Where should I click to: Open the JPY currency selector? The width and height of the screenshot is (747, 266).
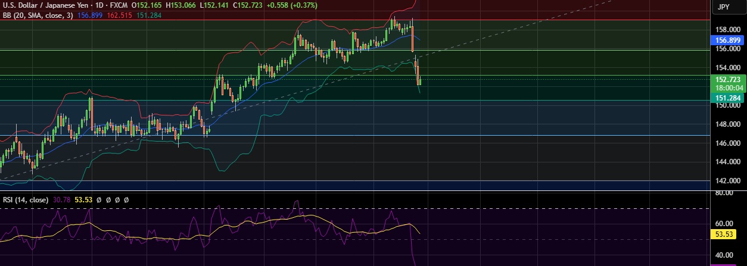click(723, 7)
